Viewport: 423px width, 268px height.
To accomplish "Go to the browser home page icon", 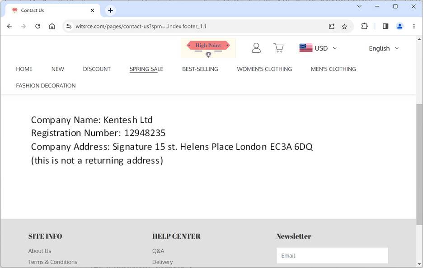I will tap(52, 26).
